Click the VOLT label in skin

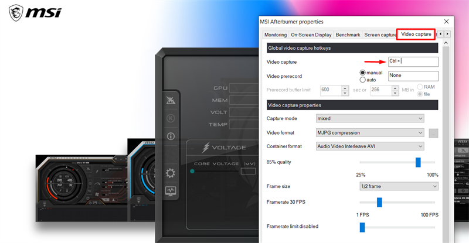pyautogui.click(x=219, y=112)
